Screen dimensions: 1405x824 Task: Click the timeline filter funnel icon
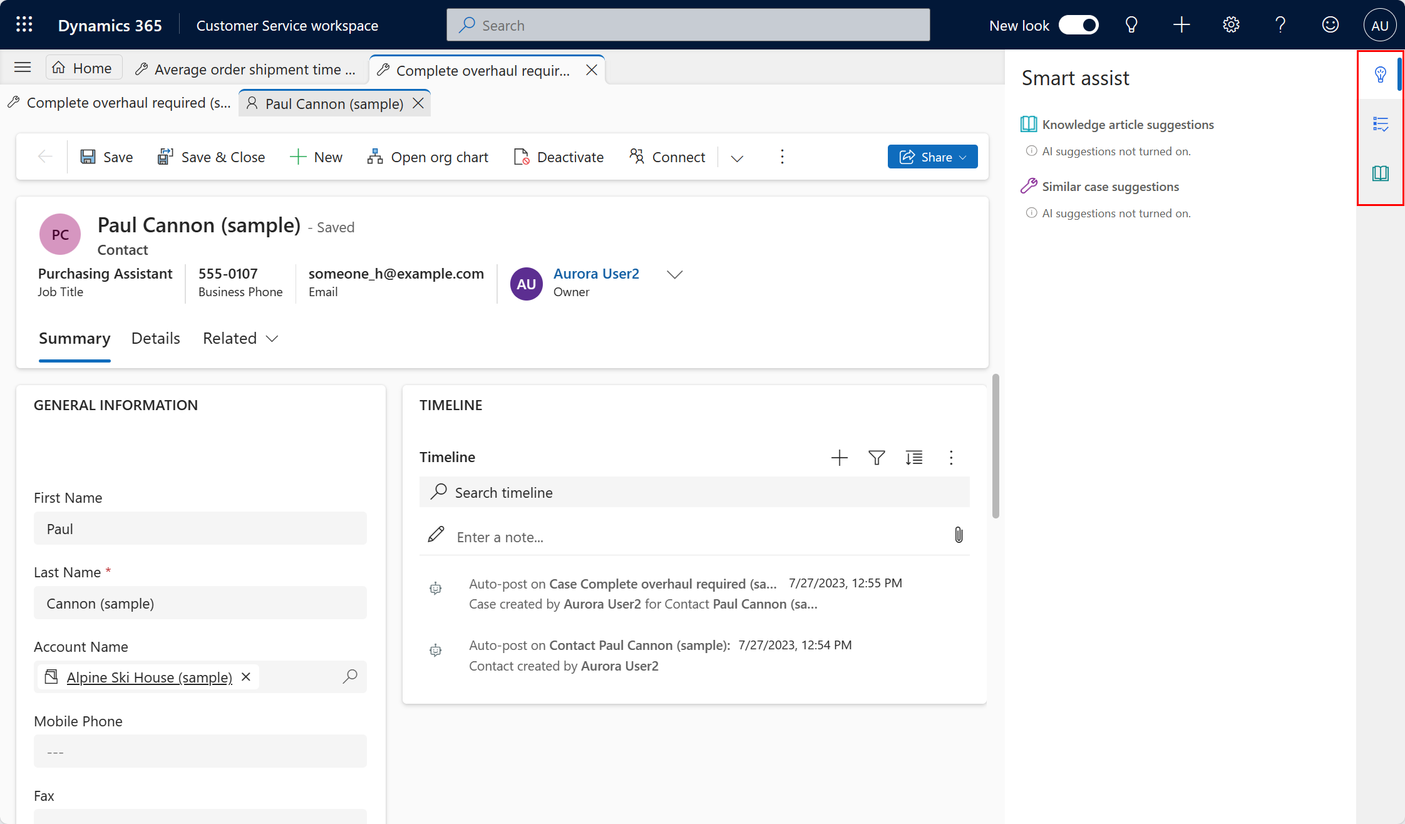(877, 458)
